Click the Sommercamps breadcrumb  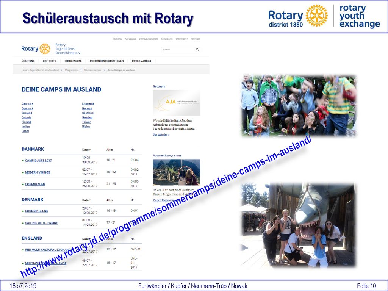click(x=92, y=70)
